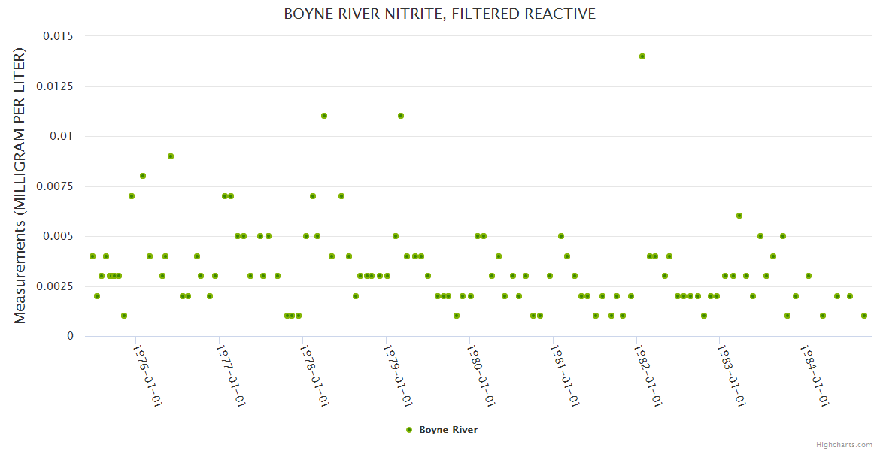Screen dimensions: 880x451
Task: Click the 0.015 y-axis tick label
Action: pyautogui.click(x=58, y=36)
